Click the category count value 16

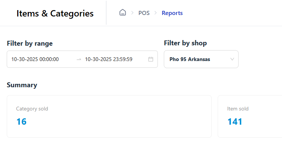(x=21, y=122)
